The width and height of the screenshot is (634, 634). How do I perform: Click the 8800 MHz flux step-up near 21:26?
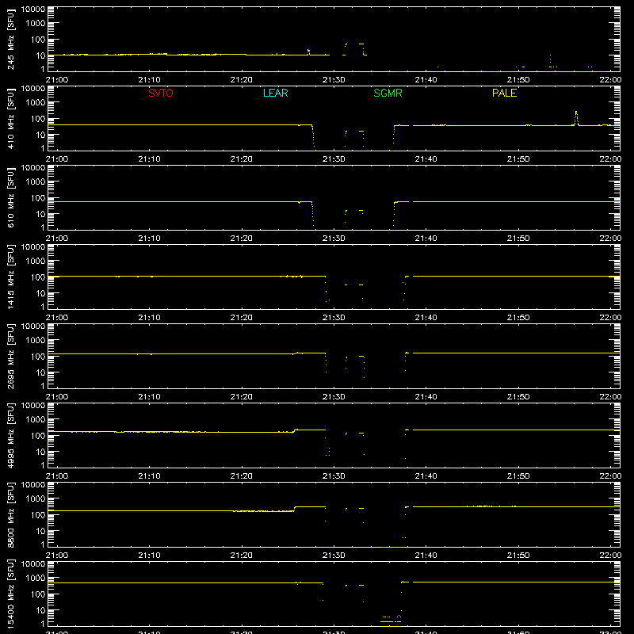[x=295, y=509]
